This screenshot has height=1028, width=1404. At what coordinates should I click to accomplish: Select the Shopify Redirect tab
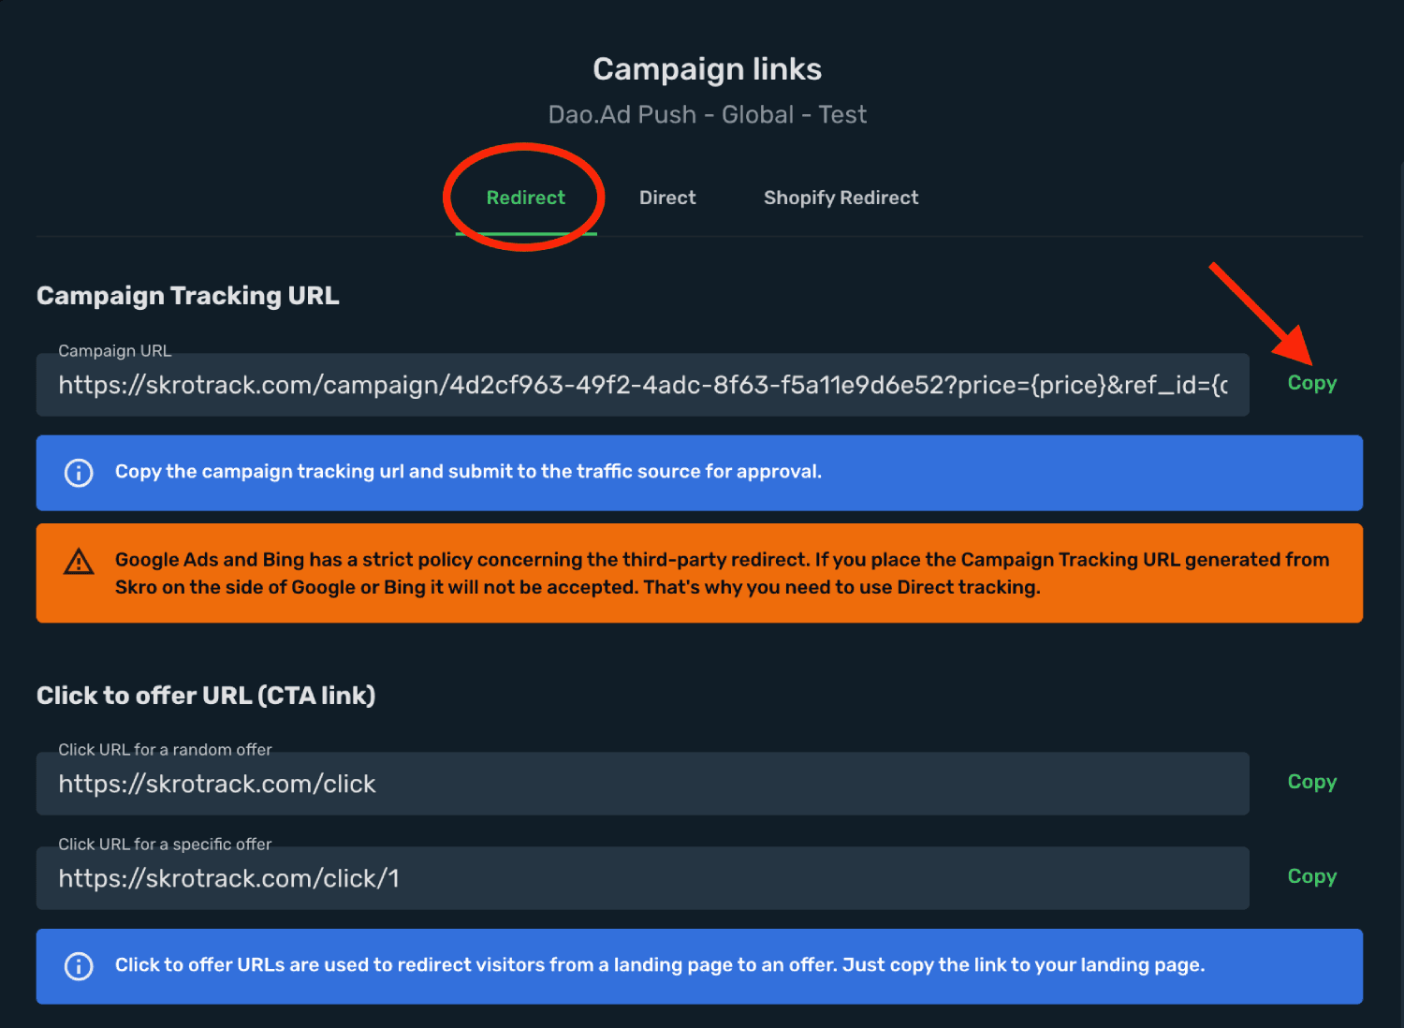point(841,198)
